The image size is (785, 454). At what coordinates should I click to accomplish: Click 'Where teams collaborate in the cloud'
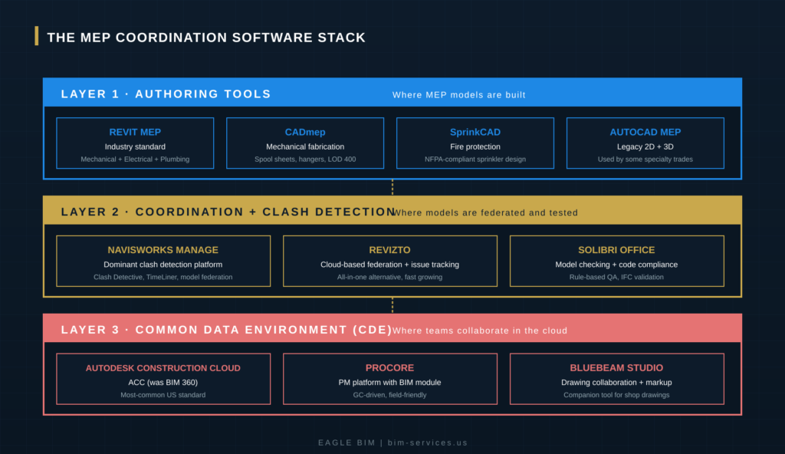[x=480, y=331]
